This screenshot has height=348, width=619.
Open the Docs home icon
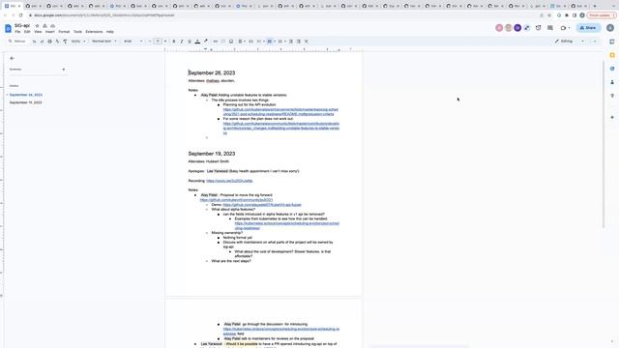pyautogui.click(x=8, y=28)
